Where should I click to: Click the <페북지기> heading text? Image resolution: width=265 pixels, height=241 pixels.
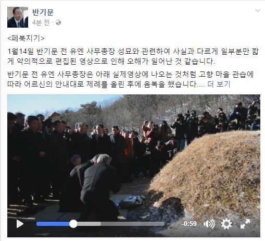point(26,38)
